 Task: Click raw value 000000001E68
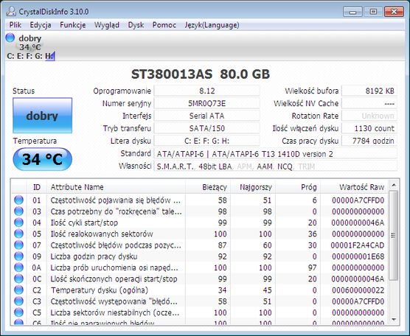click(358, 256)
